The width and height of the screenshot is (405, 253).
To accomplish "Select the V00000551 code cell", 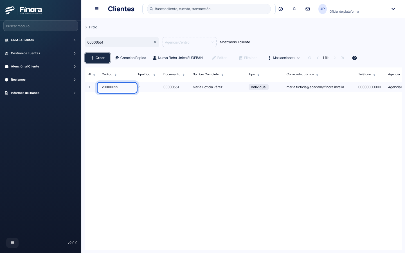I will point(117,87).
